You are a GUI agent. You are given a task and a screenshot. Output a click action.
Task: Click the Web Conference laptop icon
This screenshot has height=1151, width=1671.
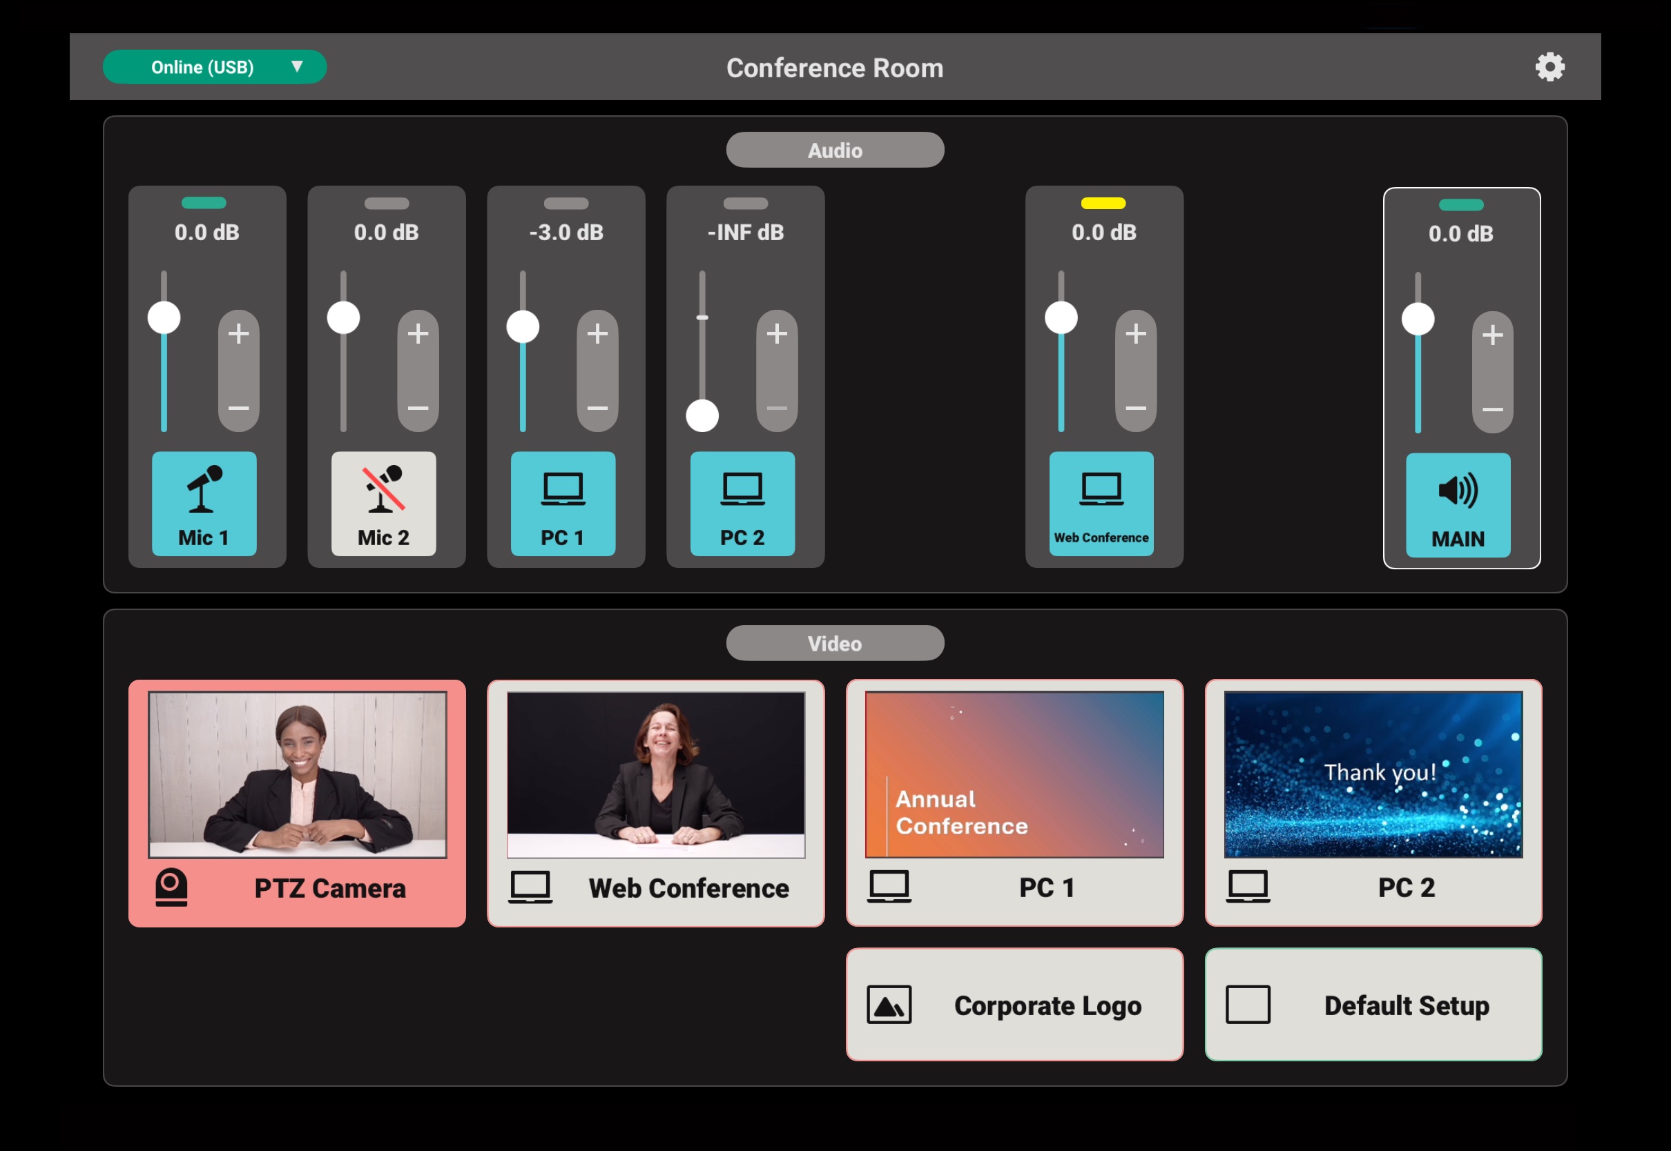[x=1100, y=505]
